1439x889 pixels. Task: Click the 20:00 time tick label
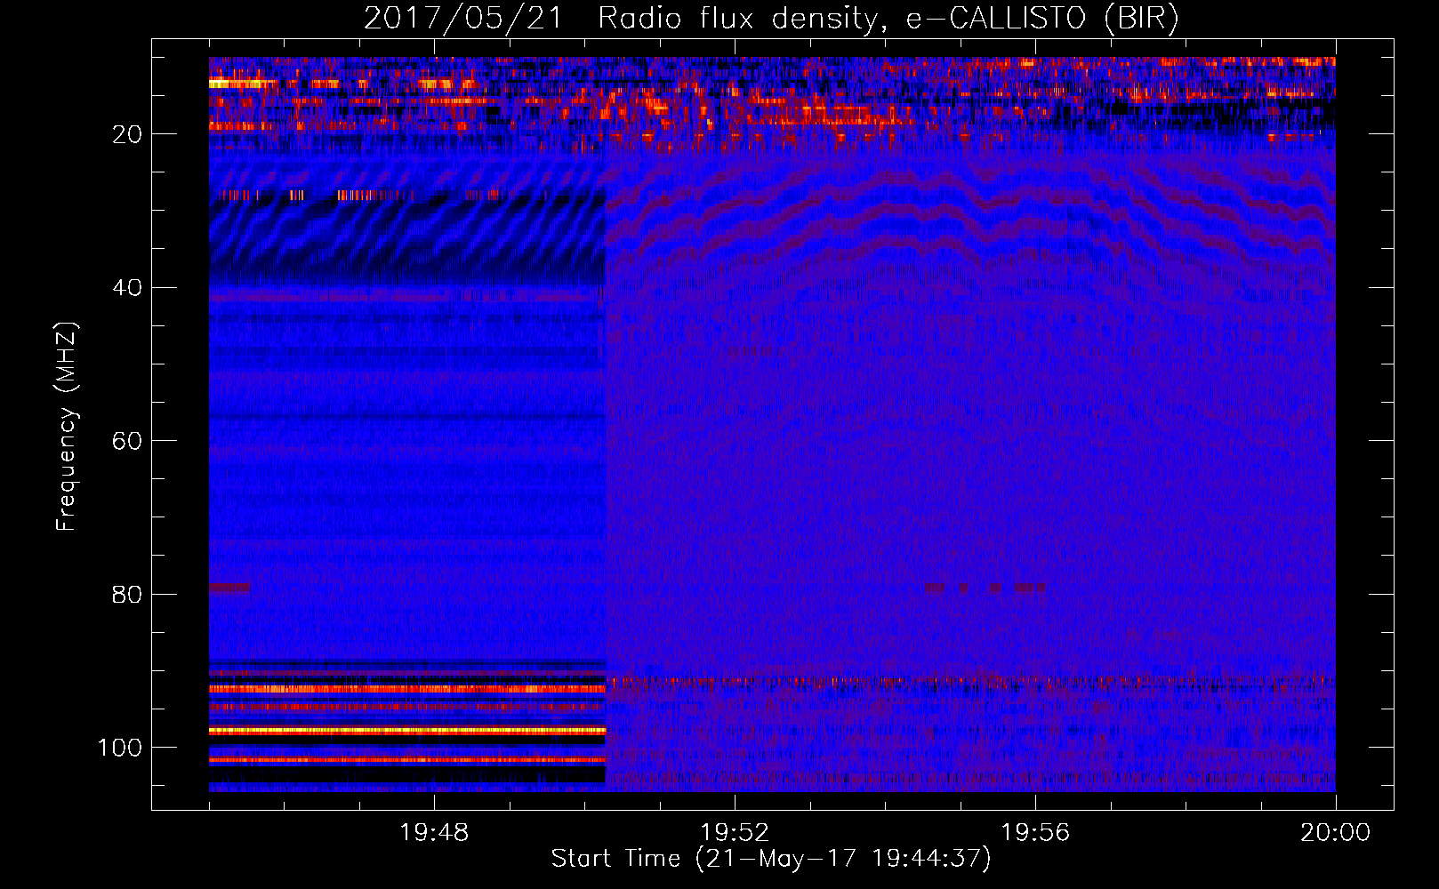(1336, 833)
